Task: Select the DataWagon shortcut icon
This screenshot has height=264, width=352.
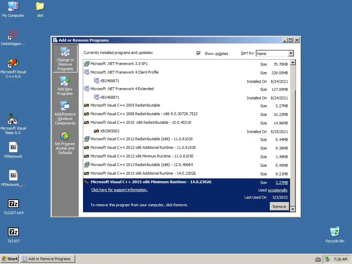Action: coord(13,35)
